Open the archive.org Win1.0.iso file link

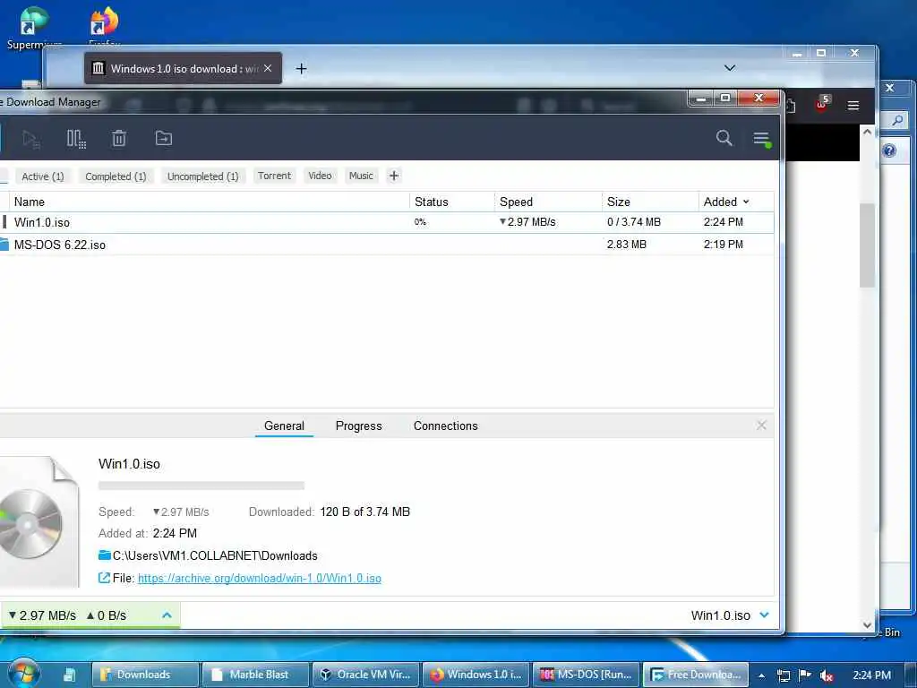[260, 578]
